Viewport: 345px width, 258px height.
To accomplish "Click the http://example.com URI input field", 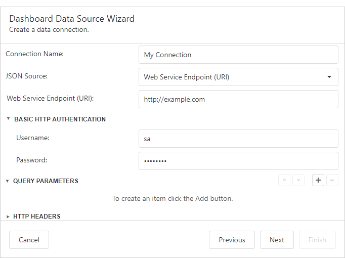I will [x=238, y=99].
